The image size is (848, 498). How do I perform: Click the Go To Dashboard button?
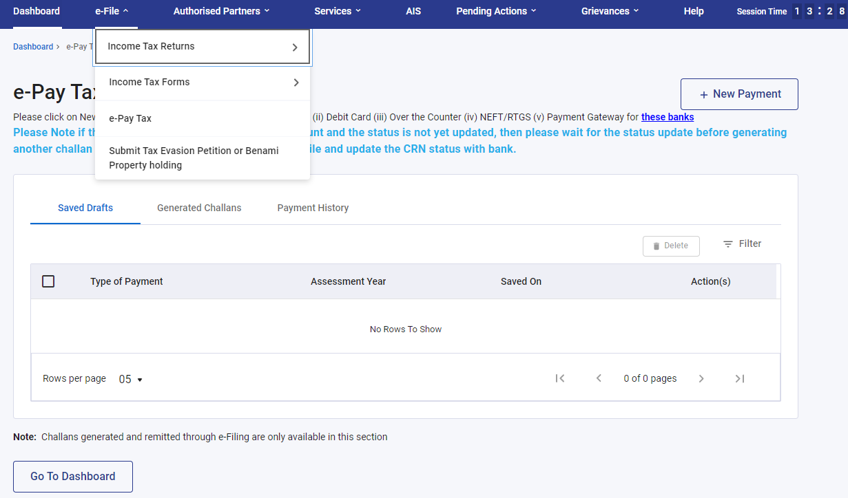click(x=73, y=476)
